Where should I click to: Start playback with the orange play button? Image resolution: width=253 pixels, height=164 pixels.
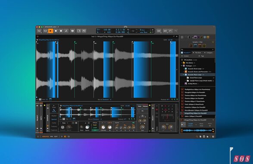tap(50, 31)
